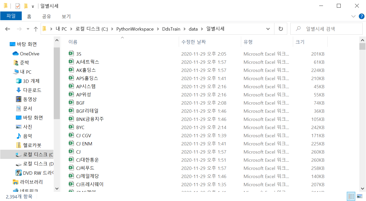Switch to large thumbnails view

[x=359, y=196]
